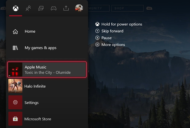Open the Microsoft Store bag icon
Image resolution: width=190 pixels, height=128 pixels.
pos(15,119)
